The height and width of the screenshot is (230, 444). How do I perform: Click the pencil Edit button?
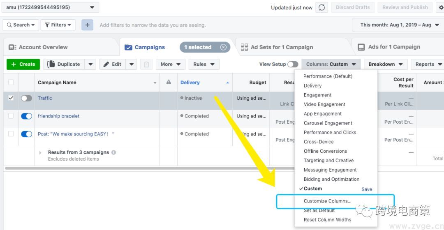point(112,64)
